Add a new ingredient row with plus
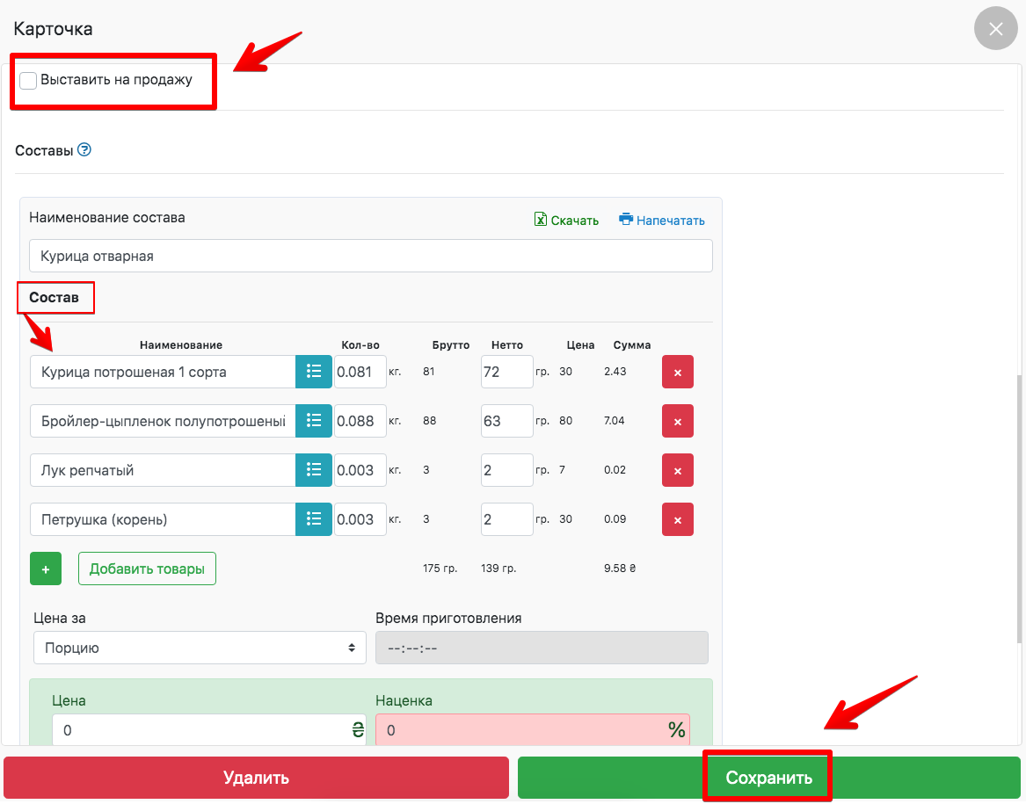The width and height of the screenshot is (1026, 804). pos(46,569)
